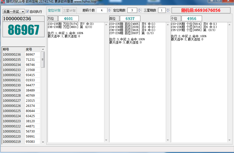Click the 随机值 button
Image resolution: width=234 pixels, height=153 pixels.
201,10
